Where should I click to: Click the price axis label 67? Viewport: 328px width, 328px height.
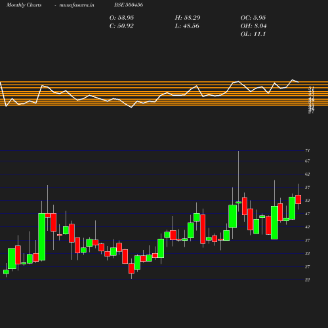point(308,161)
